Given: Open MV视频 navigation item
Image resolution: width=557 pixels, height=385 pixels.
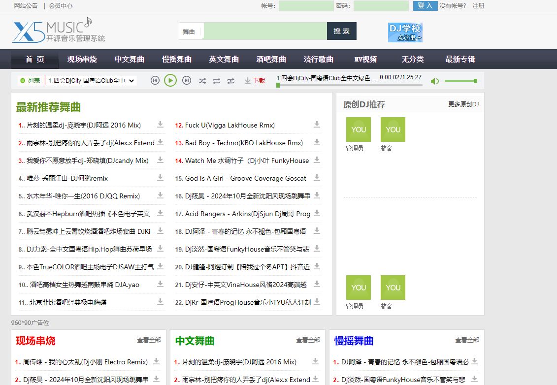Looking at the screenshot, I should click(365, 59).
